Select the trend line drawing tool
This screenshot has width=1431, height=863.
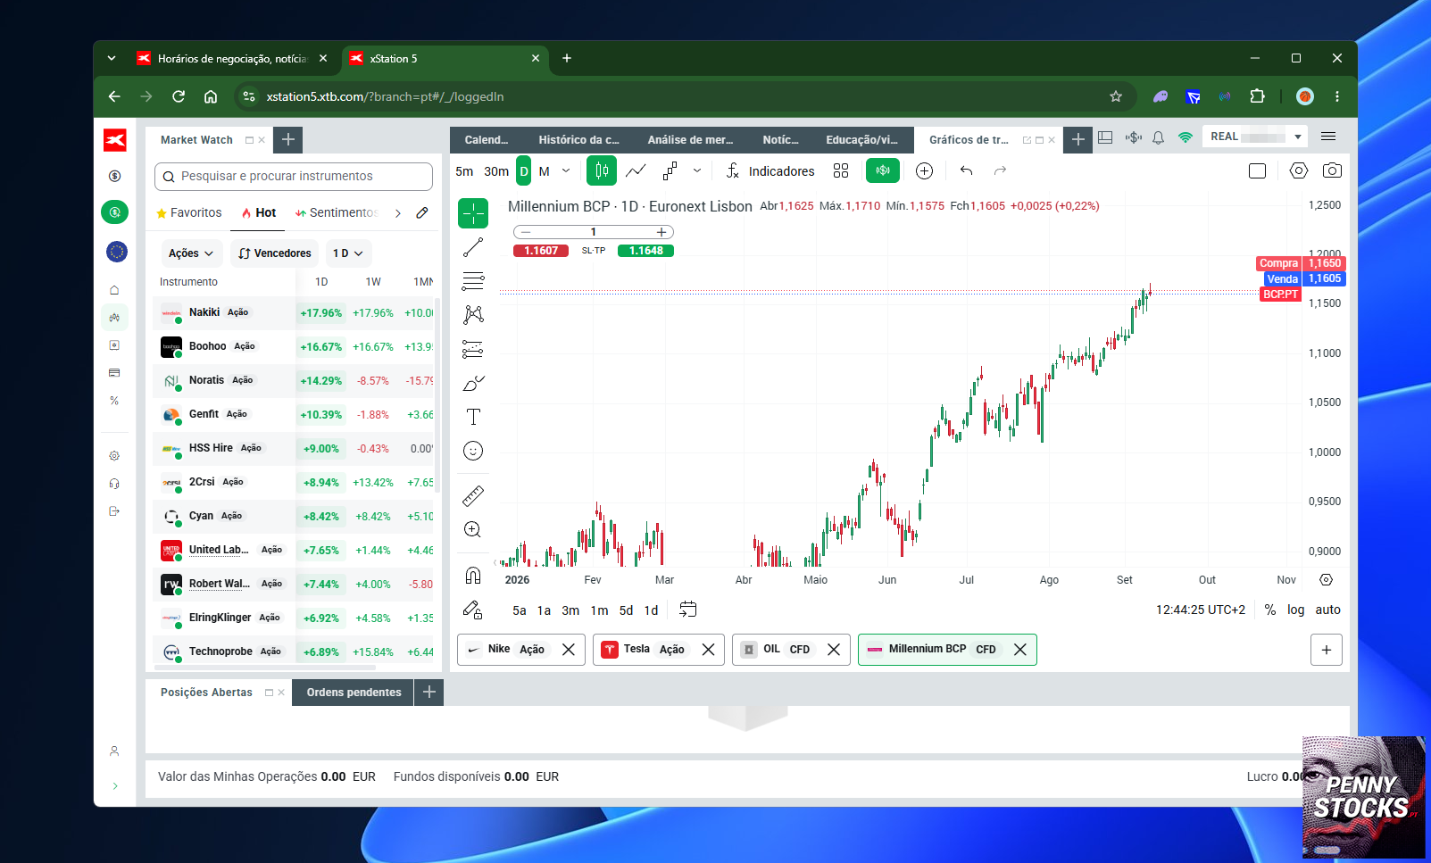pos(473,247)
